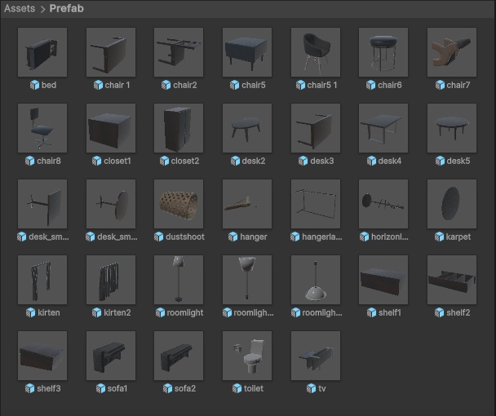Select the shelf3 name text
Image resolution: width=496 pixels, height=416 pixels.
(x=49, y=389)
